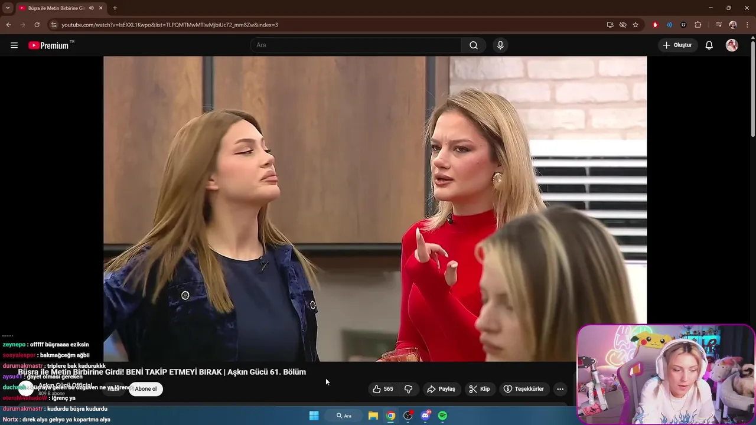Open the blue sound wave extension

coord(669,25)
